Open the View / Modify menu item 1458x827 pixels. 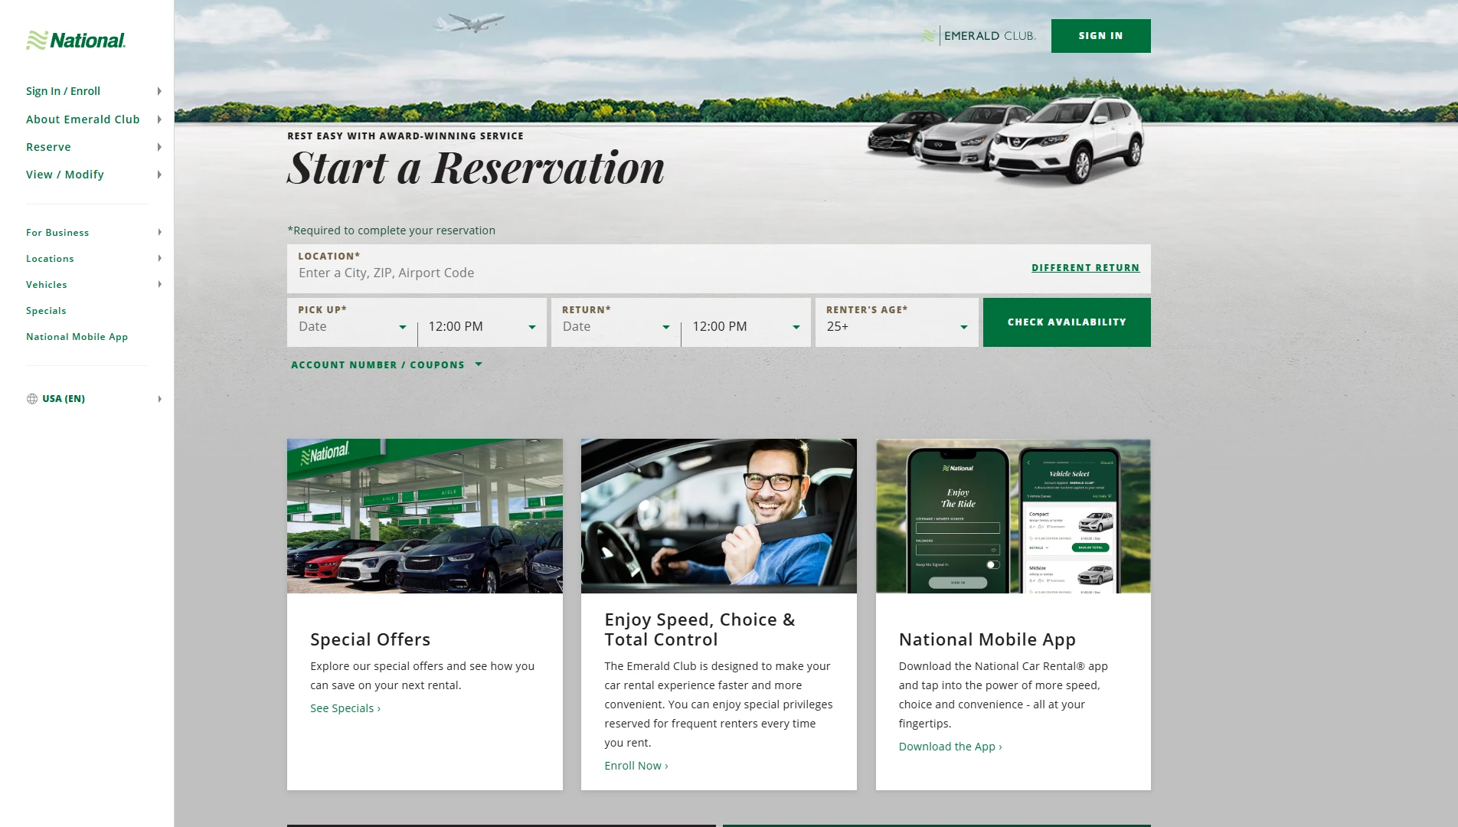(65, 175)
